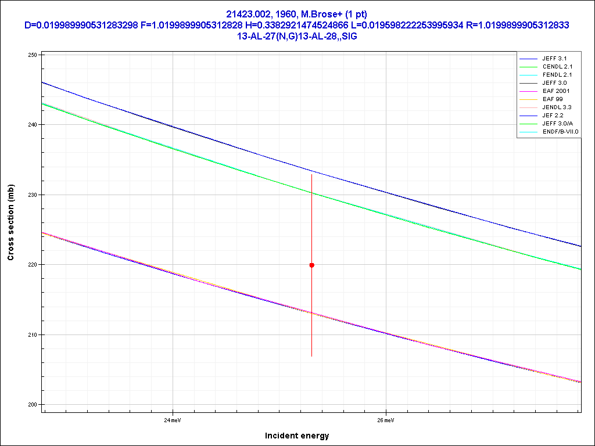Click reaction subtitle 13-AL-27(N,G)13-AL-28,,SIG
Screen dimensions: 595x446
pyautogui.click(x=296, y=36)
